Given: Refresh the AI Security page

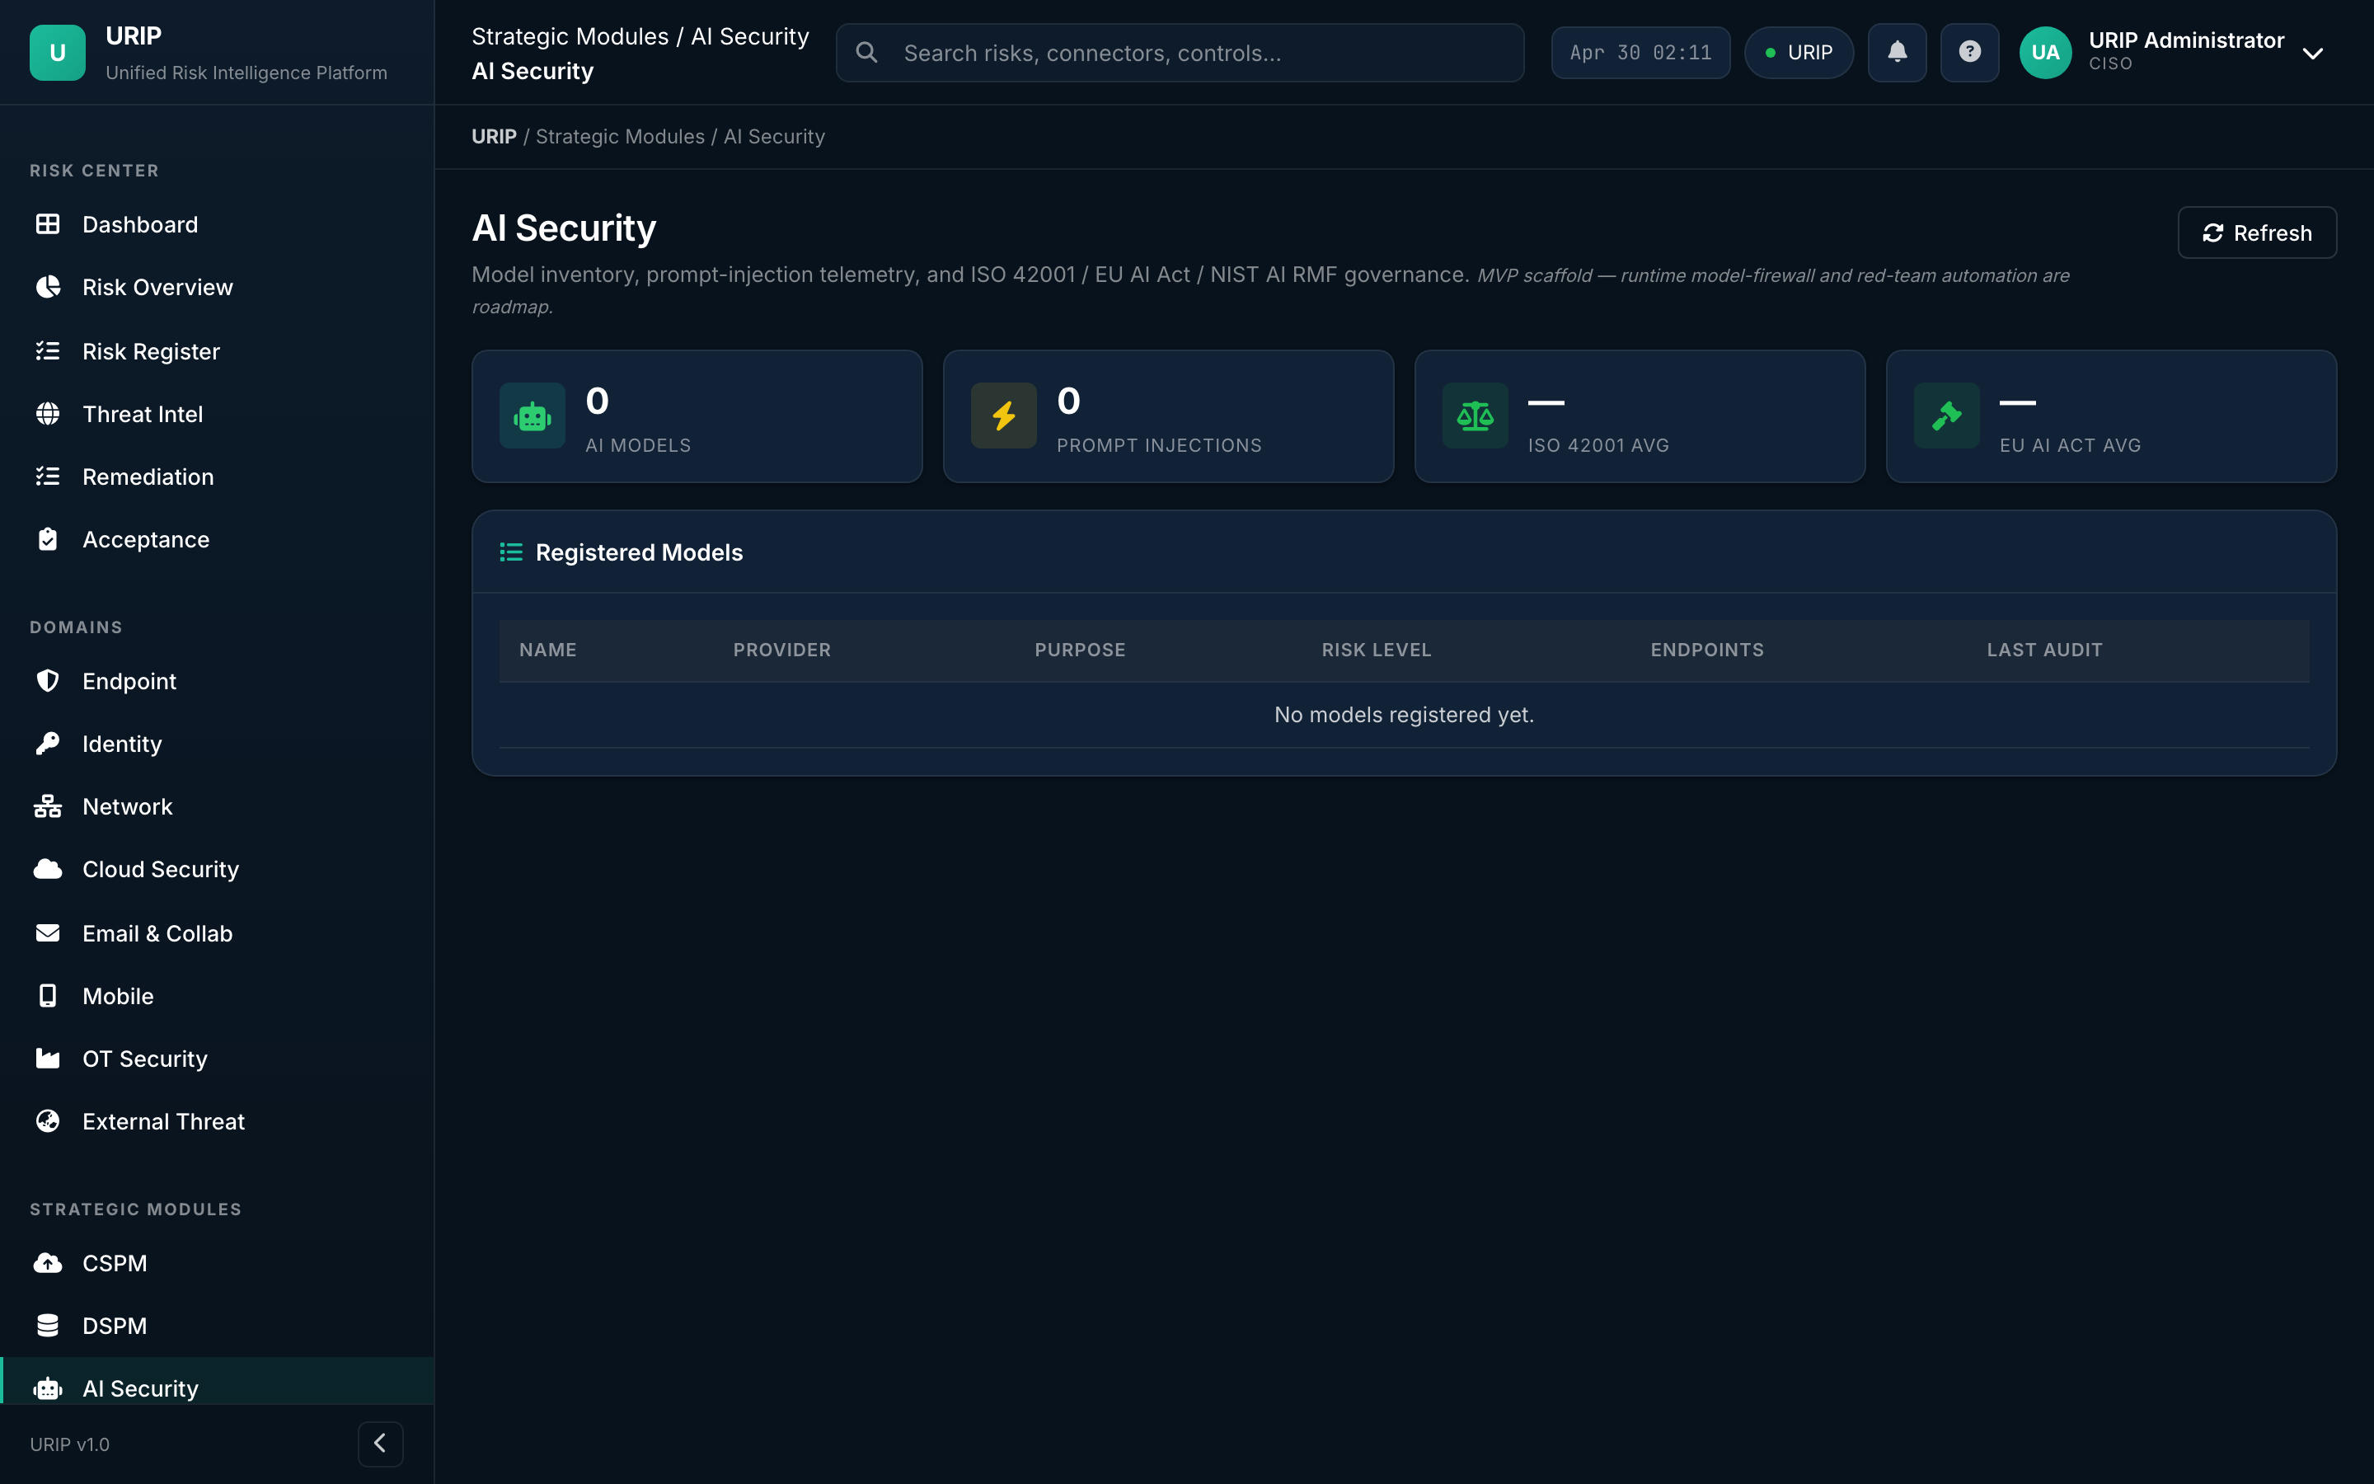Looking at the screenshot, I should tap(2256, 232).
